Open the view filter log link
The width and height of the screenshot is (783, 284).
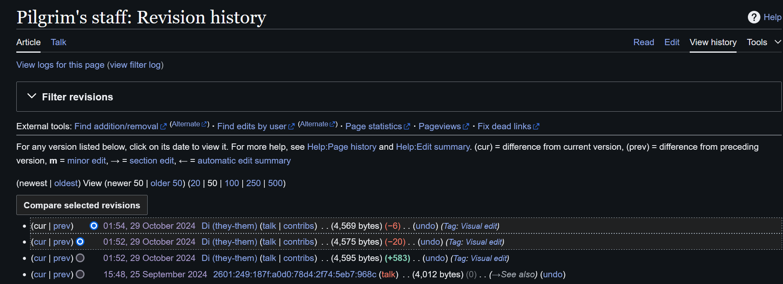tap(135, 65)
